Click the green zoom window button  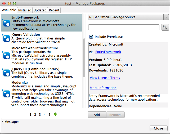click(15, 3)
